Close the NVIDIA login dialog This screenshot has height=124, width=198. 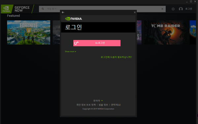135,12
